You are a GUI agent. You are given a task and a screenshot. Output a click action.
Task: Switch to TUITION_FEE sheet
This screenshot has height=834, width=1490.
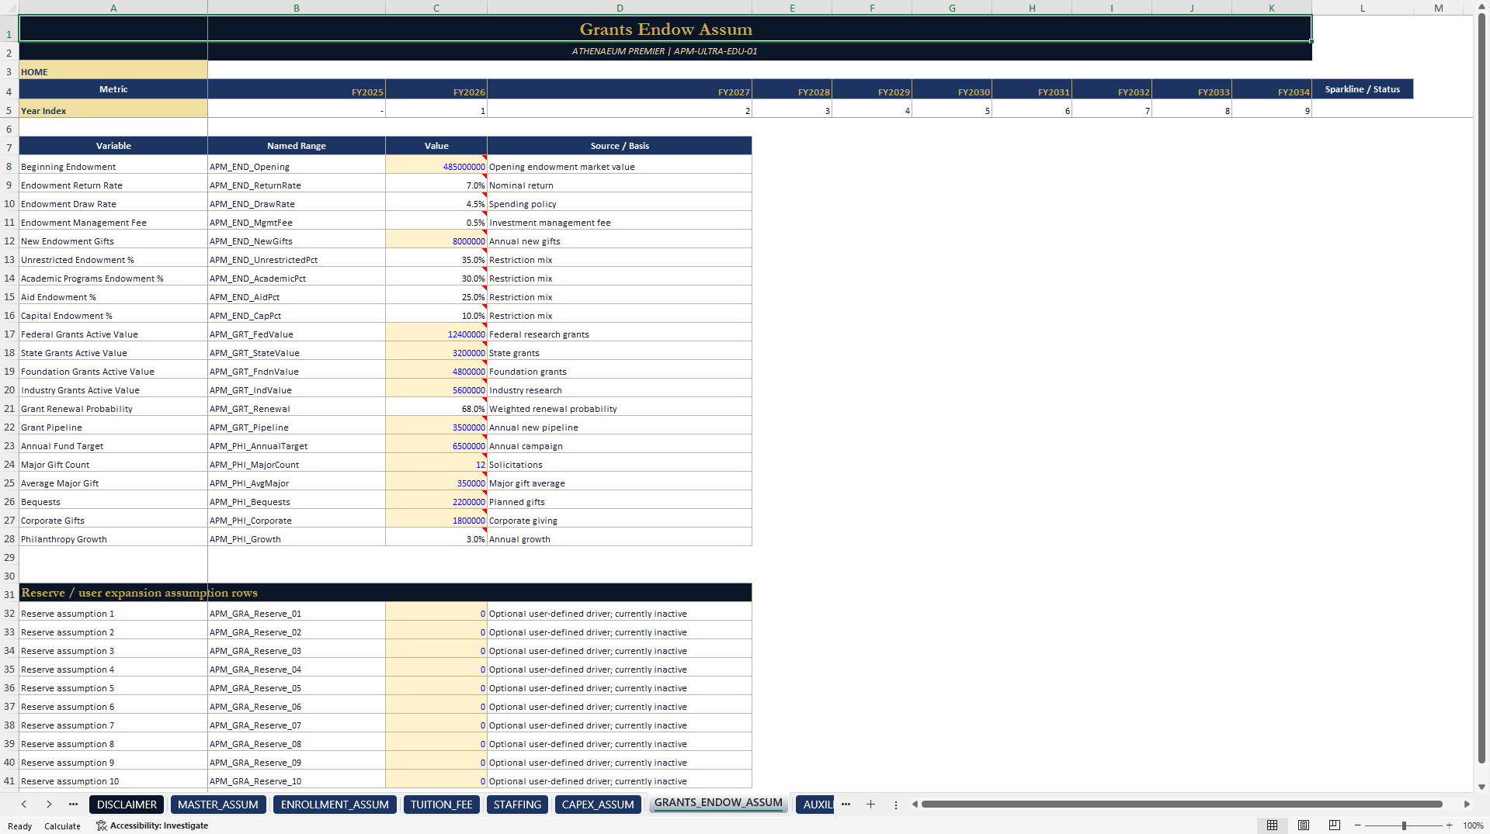coord(442,805)
